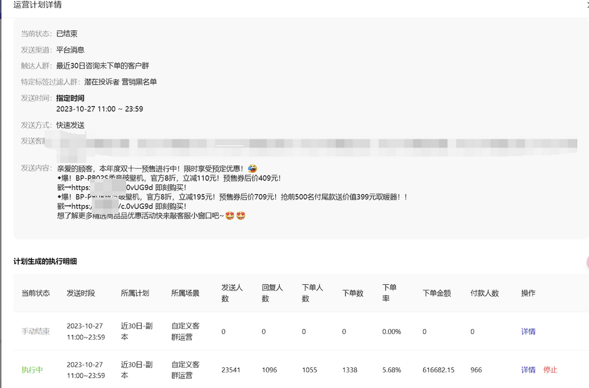Click the 发送人数 column header
Viewport: 589px width, 388px height.
pyautogui.click(x=232, y=293)
